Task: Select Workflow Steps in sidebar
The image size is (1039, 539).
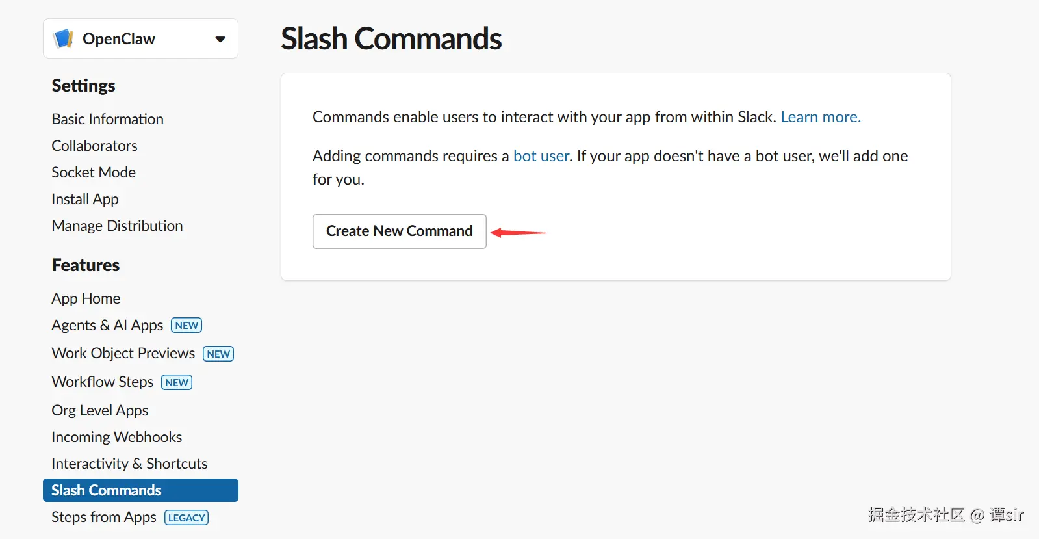Action: click(102, 382)
